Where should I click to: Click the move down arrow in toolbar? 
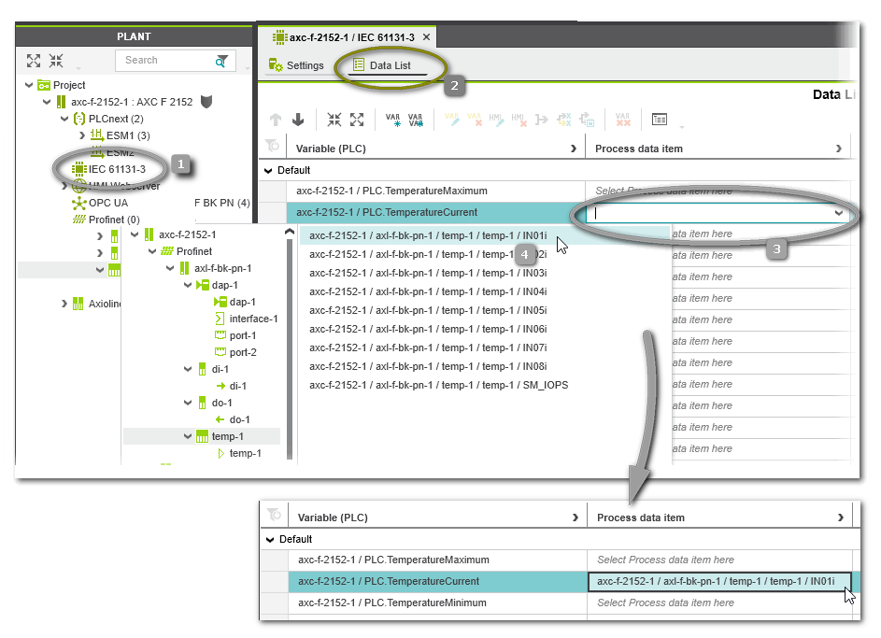[298, 120]
